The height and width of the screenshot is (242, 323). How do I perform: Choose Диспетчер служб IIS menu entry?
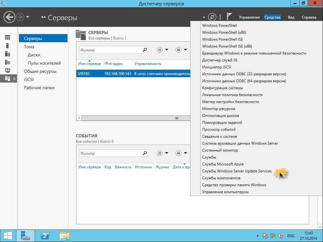(x=220, y=60)
